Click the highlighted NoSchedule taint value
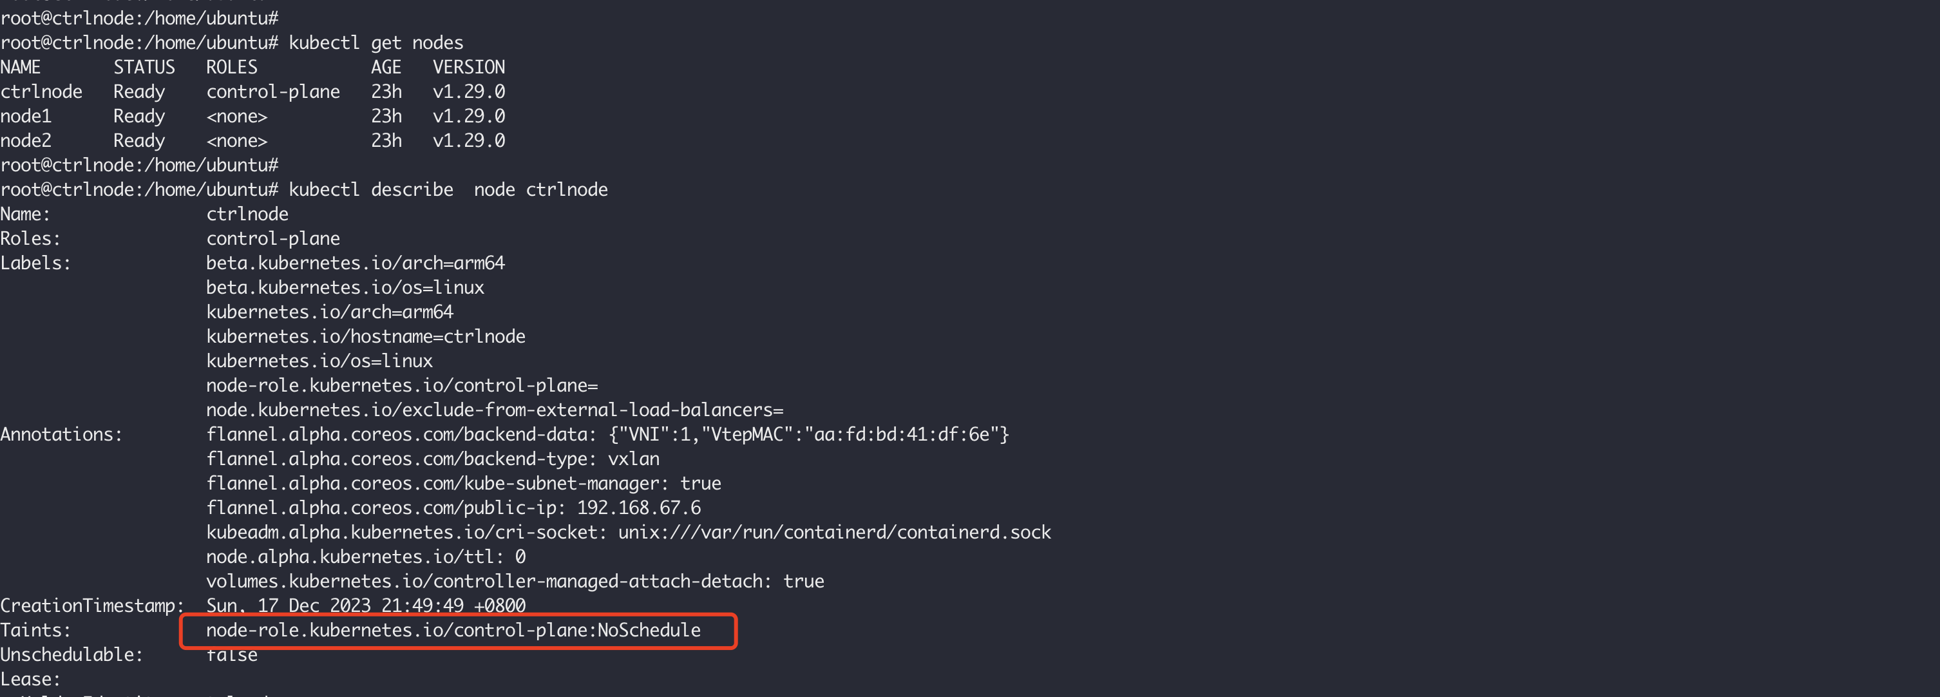Screen dimensions: 1940x697 (x=453, y=631)
